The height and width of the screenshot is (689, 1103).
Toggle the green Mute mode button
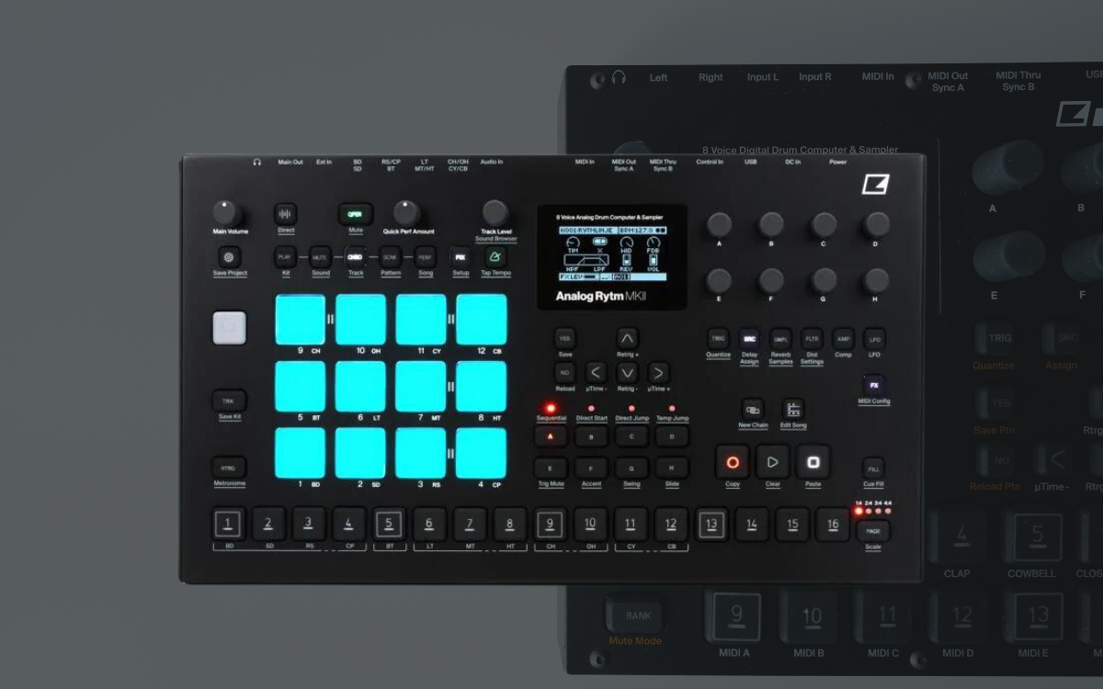(355, 214)
